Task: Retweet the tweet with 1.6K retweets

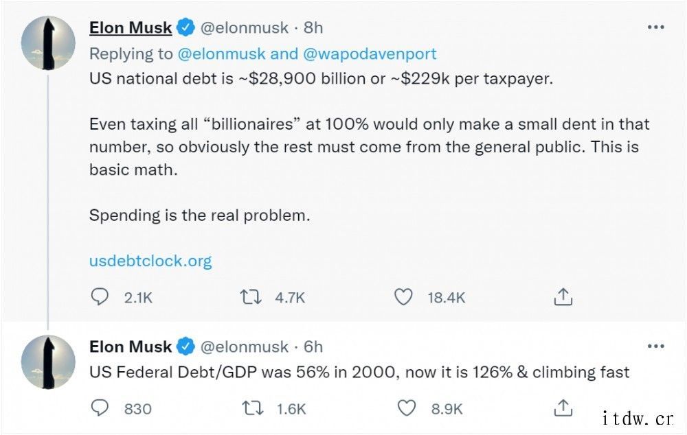Action: [x=253, y=408]
